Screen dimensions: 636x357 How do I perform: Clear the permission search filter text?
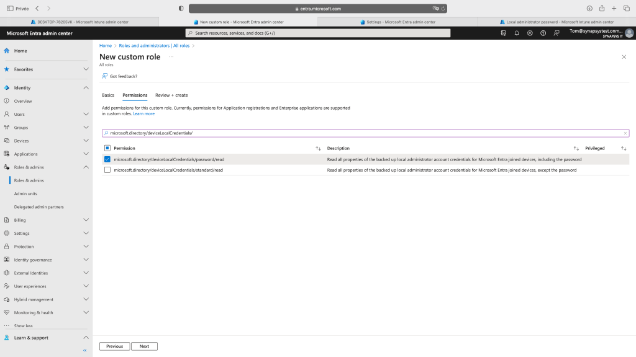click(625, 133)
